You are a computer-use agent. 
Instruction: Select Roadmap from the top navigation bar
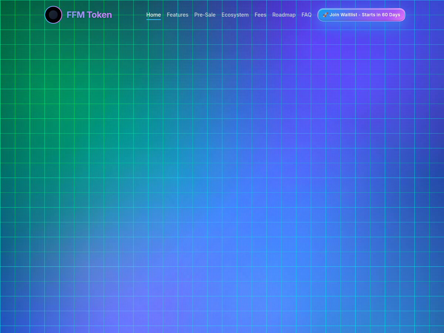pyautogui.click(x=284, y=15)
